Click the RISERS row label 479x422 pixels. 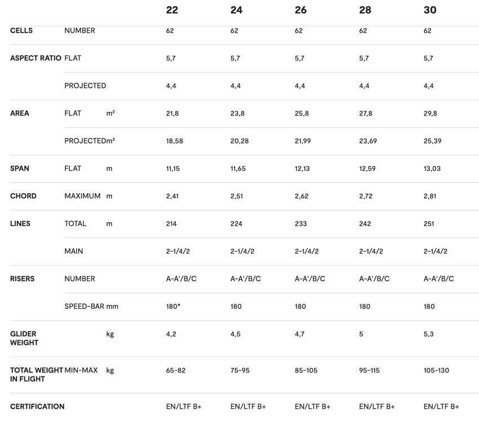point(23,279)
